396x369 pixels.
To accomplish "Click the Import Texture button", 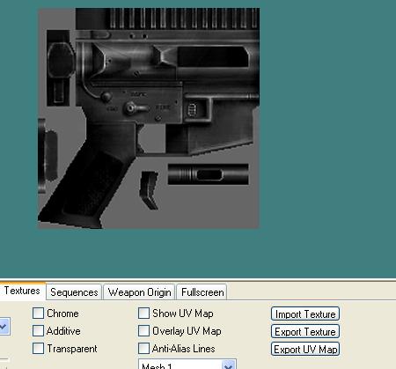I will coord(305,314).
